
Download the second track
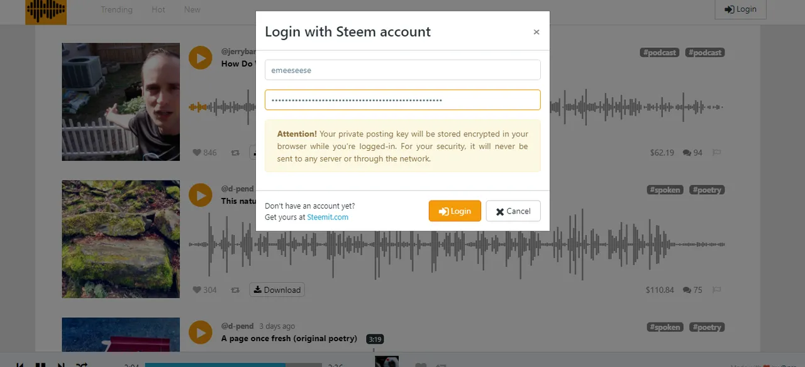277,290
